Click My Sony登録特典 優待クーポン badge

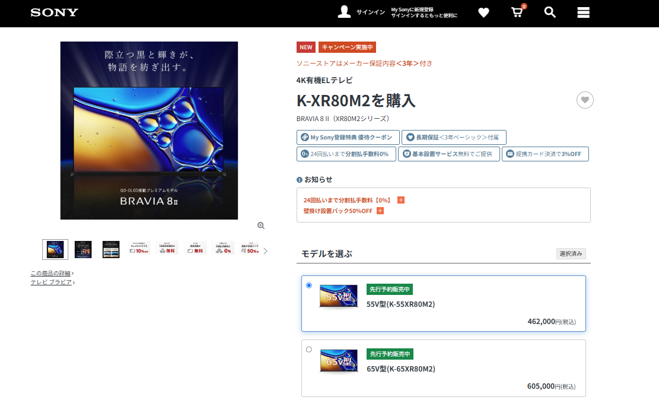click(348, 138)
